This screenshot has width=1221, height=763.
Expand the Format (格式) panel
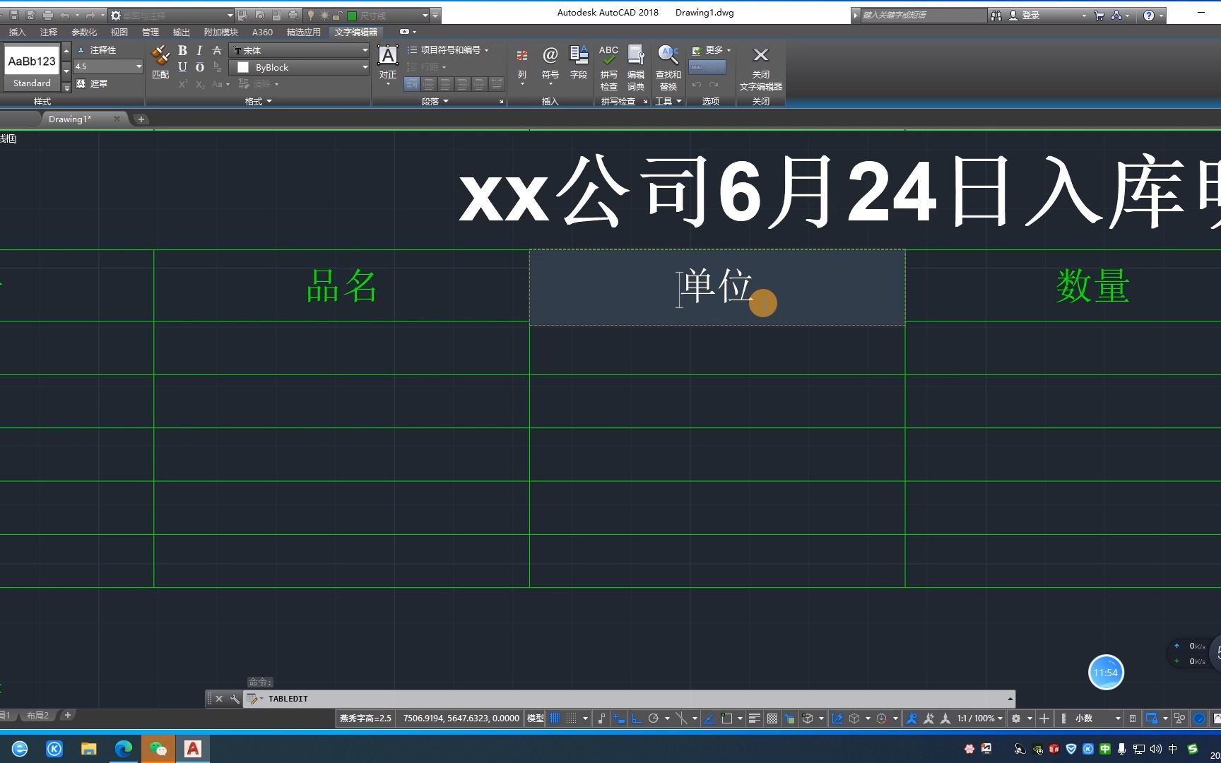258,101
